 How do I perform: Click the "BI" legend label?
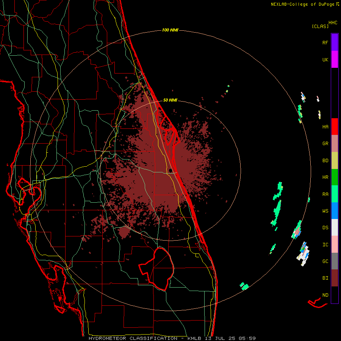(x=325, y=278)
